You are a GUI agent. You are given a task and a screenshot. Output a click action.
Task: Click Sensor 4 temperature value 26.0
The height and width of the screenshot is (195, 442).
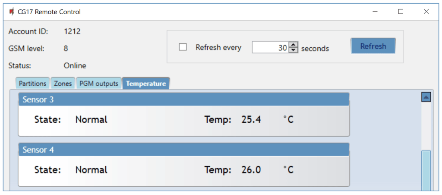251,170
